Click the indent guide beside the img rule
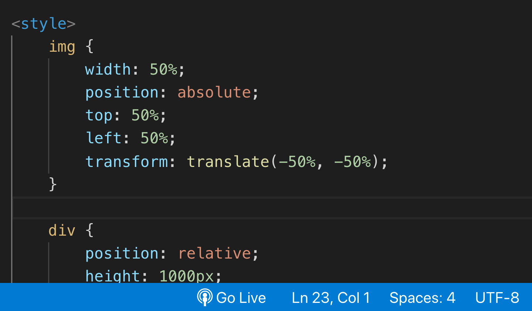The width and height of the screenshot is (532, 311). coord(49,111)
